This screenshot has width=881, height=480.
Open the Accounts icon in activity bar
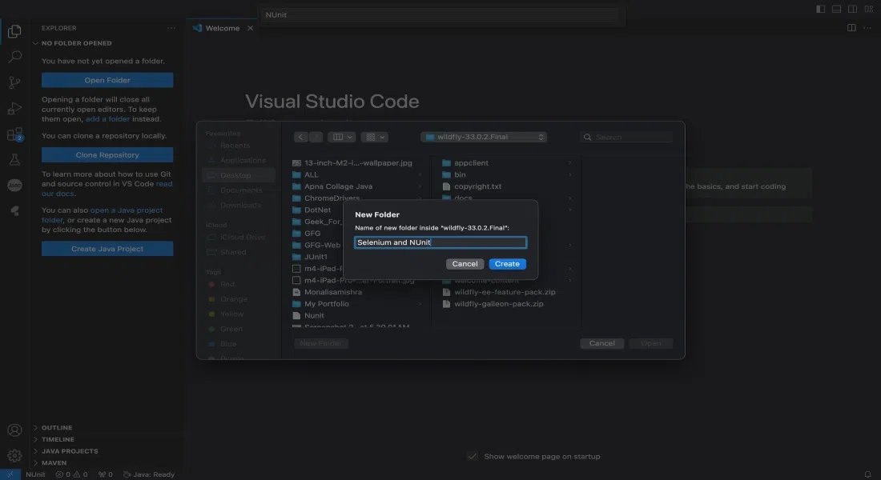pos(14,430)
